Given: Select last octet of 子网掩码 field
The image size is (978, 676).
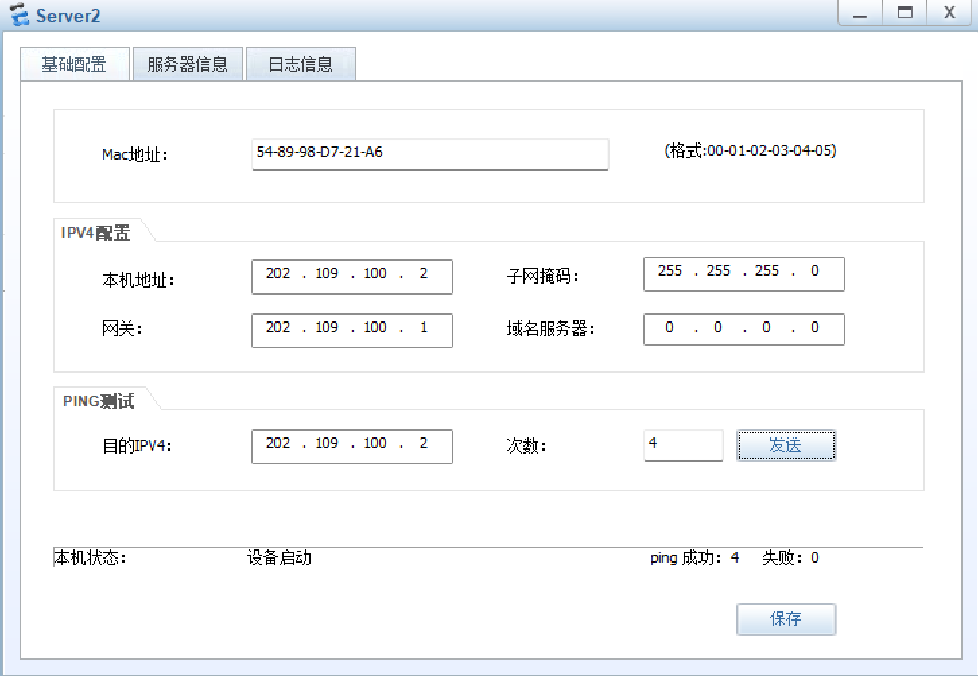Looking at the screenshot, I should pos(815,272).
